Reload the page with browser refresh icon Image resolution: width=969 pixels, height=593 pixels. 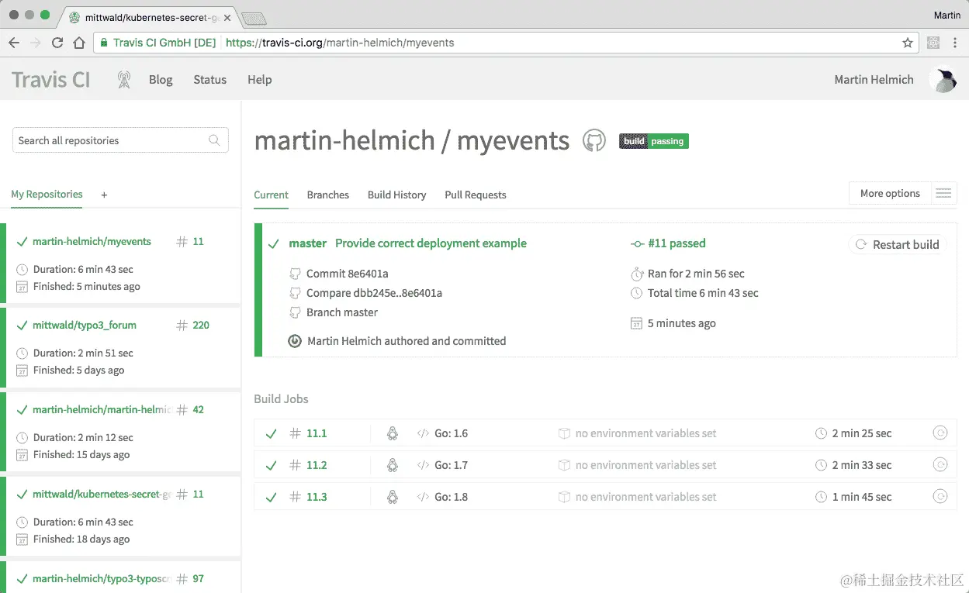pyautogui.click(x=57, y=43)
